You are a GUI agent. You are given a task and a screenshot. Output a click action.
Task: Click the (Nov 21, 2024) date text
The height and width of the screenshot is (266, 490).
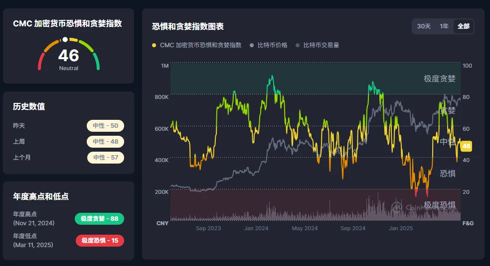[34, 223]
